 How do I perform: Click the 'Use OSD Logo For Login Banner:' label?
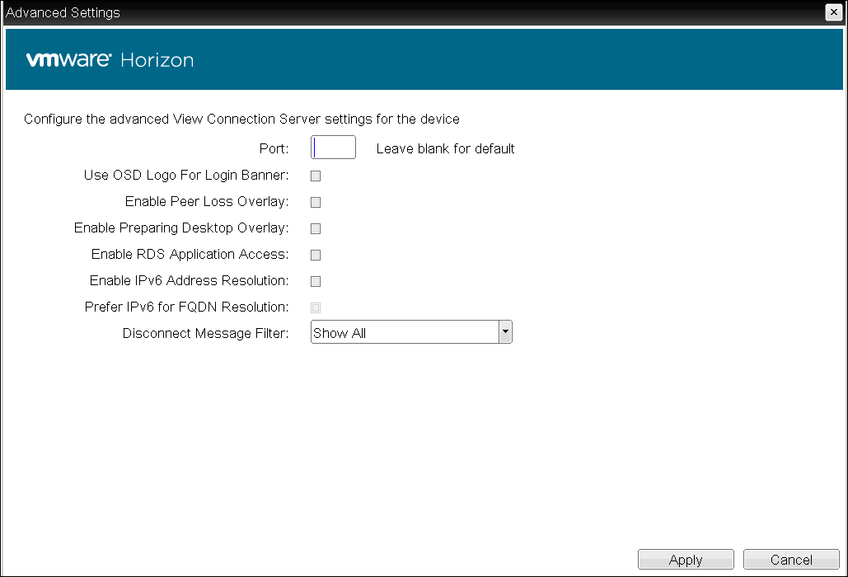186,176
